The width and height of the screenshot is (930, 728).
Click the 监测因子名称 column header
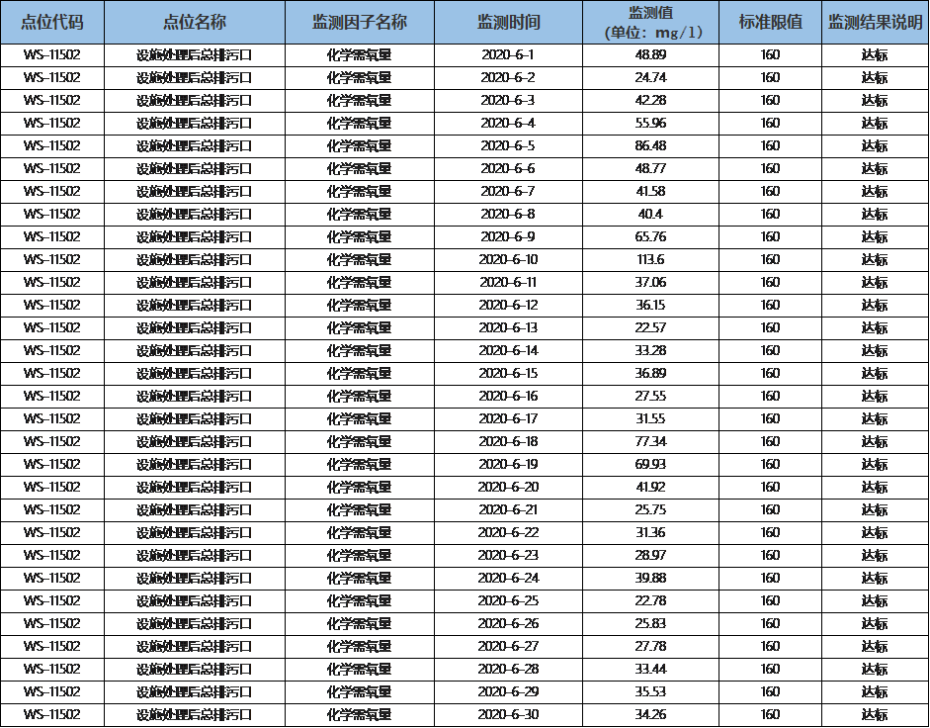tap(360, 23)
